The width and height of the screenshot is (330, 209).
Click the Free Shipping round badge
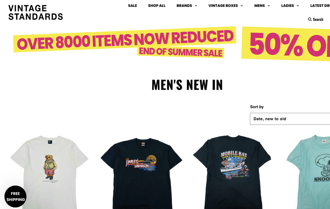pyautogui.click(x=16, y=196)
